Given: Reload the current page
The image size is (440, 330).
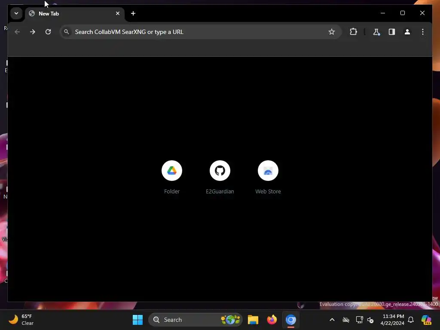Looking at the screenshot, I should point(48,32).
